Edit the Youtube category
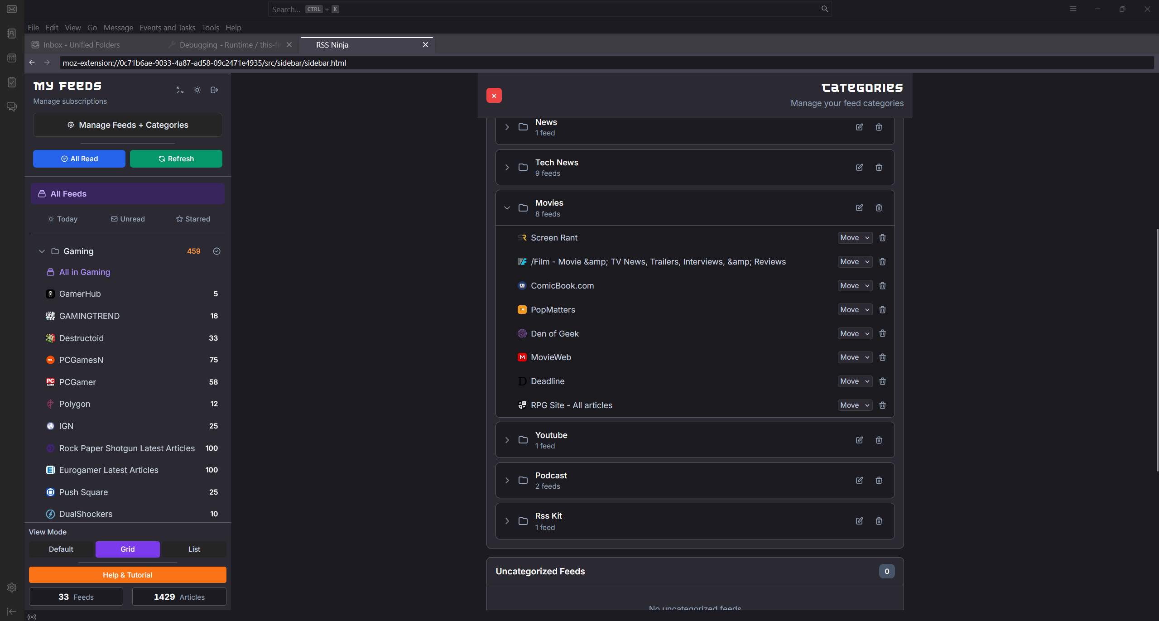The width and height of the screenshot is (1159, 621). 859,440
